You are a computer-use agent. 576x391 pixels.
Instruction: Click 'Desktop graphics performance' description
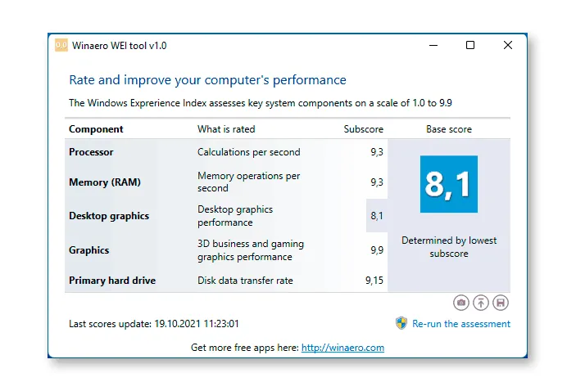(235, 216)
